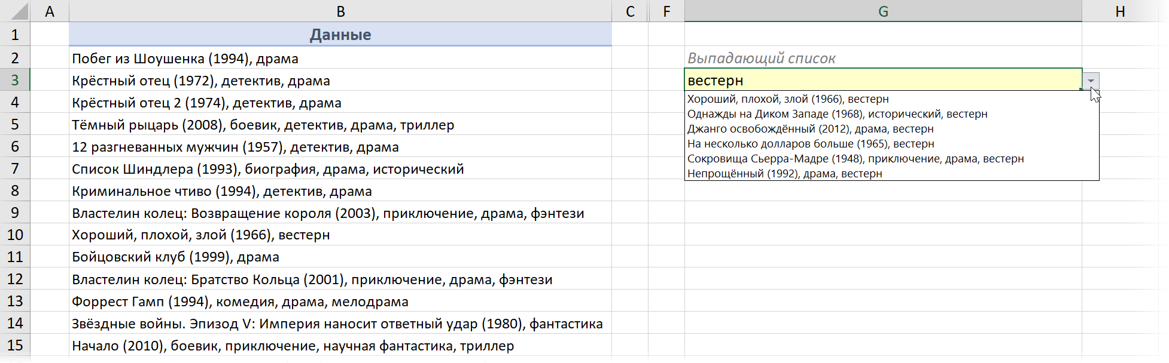
Task: Select row 3 header
Action: click(x=15, y=80)
